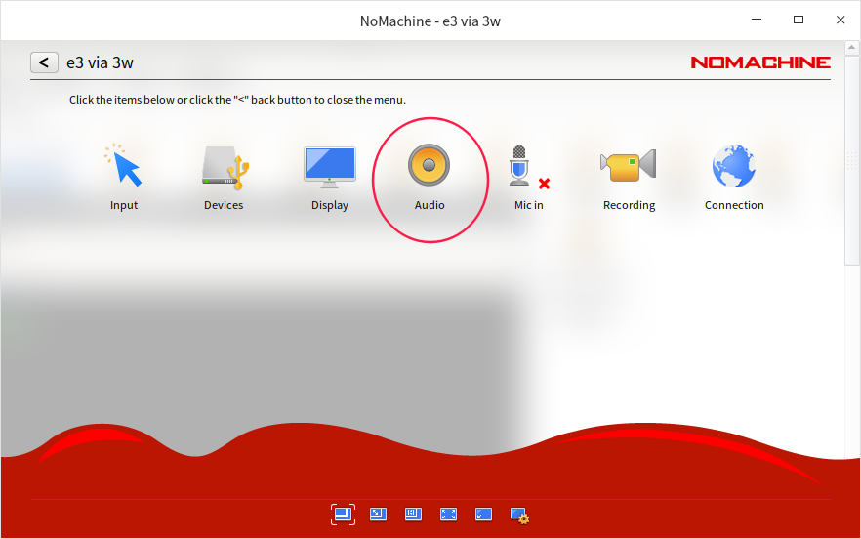The image size is (861, 539).
Task: Click the resize remote display icon
Action: coord(378,515)
